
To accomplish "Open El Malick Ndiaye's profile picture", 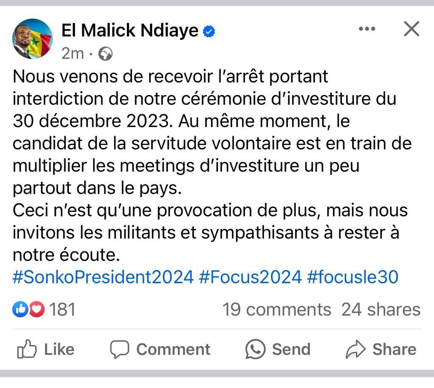I will coord(32,39).
